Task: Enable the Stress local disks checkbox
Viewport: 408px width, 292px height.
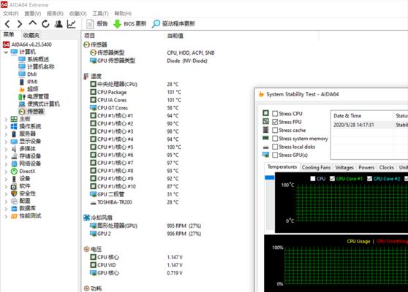Action: point(275,147)
